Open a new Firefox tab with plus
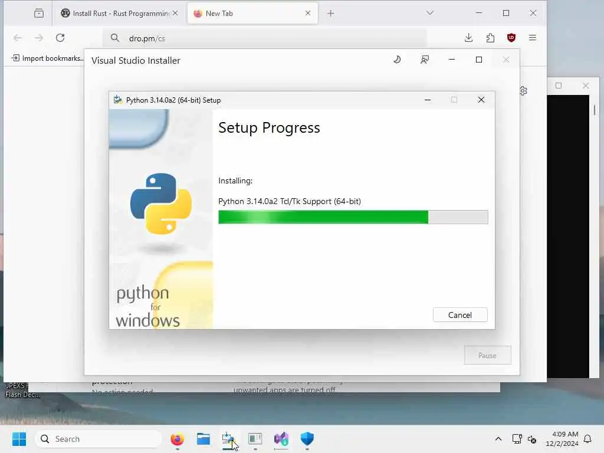Viewport: 604px width, 453px height. tap(330, 14)
